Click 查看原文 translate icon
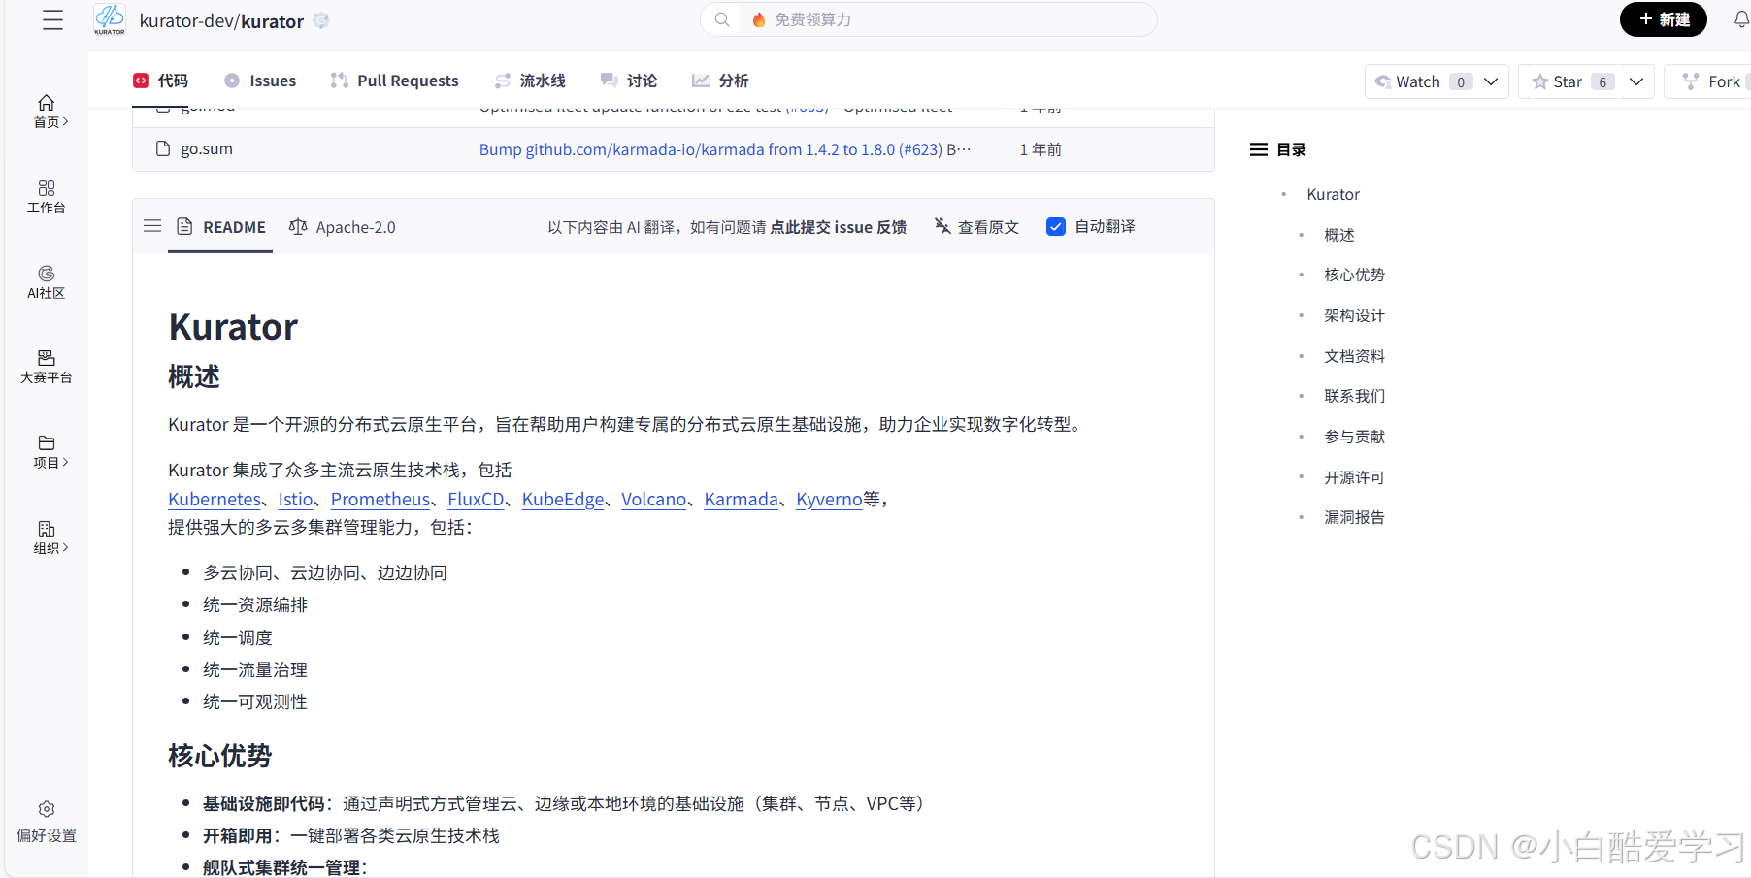The image size is (1751, 878). coord(942,226)
